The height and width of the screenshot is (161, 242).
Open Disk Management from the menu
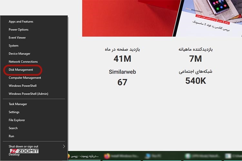[x=21, y=70]
